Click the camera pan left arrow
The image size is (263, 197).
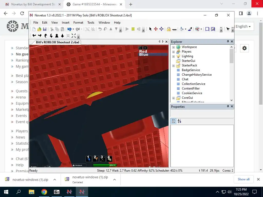pos(34,35)
